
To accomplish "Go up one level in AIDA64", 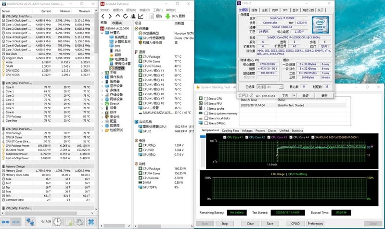I will 118,16.
